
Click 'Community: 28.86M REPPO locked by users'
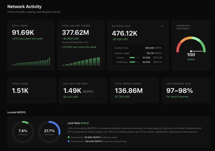coord(94,137)
